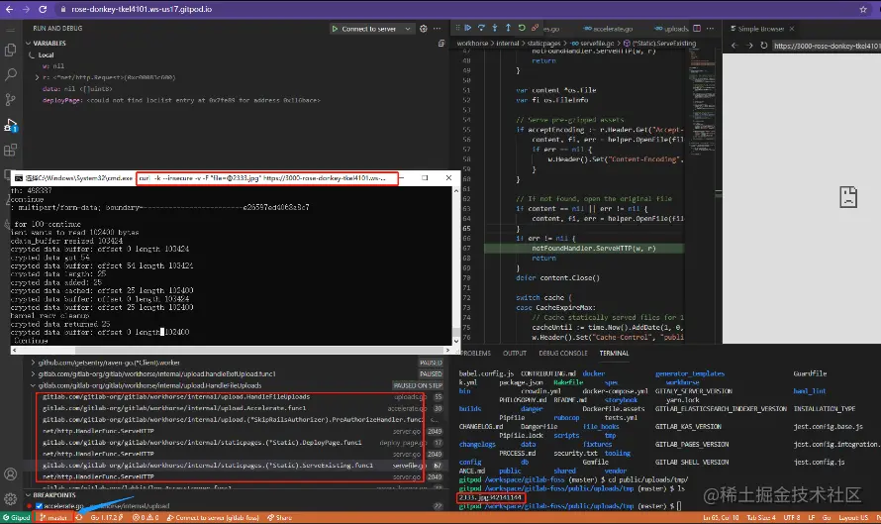The width and height of the screenshot is (881, 524).
Task: Click the cmd window vertical scrollbar
Action: (455, 265)
